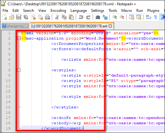Click the </w:wordDocument> closing tag
165x133 pixels.
pyautogui.click(x=62, y=128)
